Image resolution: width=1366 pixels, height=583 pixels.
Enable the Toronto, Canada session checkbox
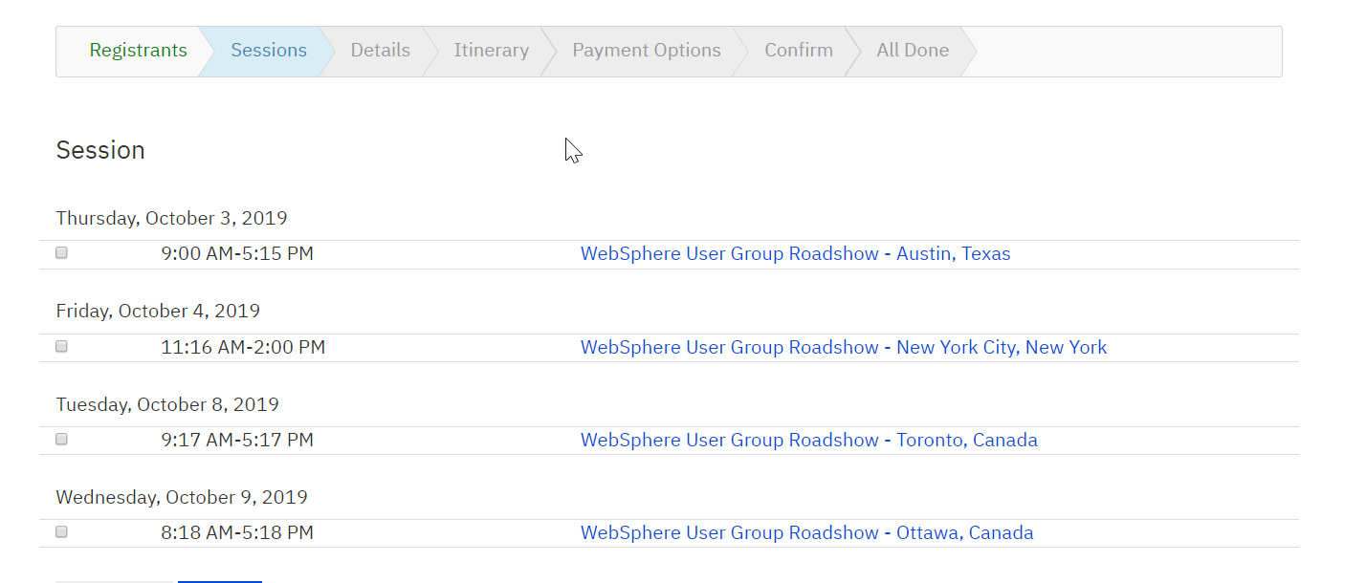[x=62, y=440]
